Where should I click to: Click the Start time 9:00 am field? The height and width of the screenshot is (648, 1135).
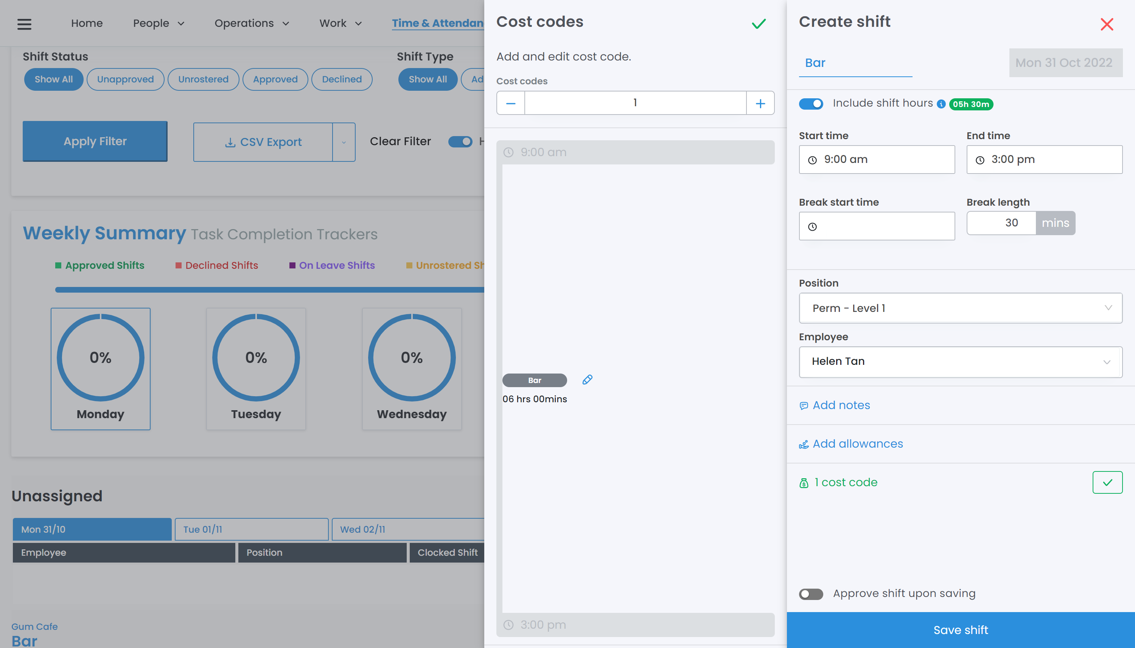[876, 159]
